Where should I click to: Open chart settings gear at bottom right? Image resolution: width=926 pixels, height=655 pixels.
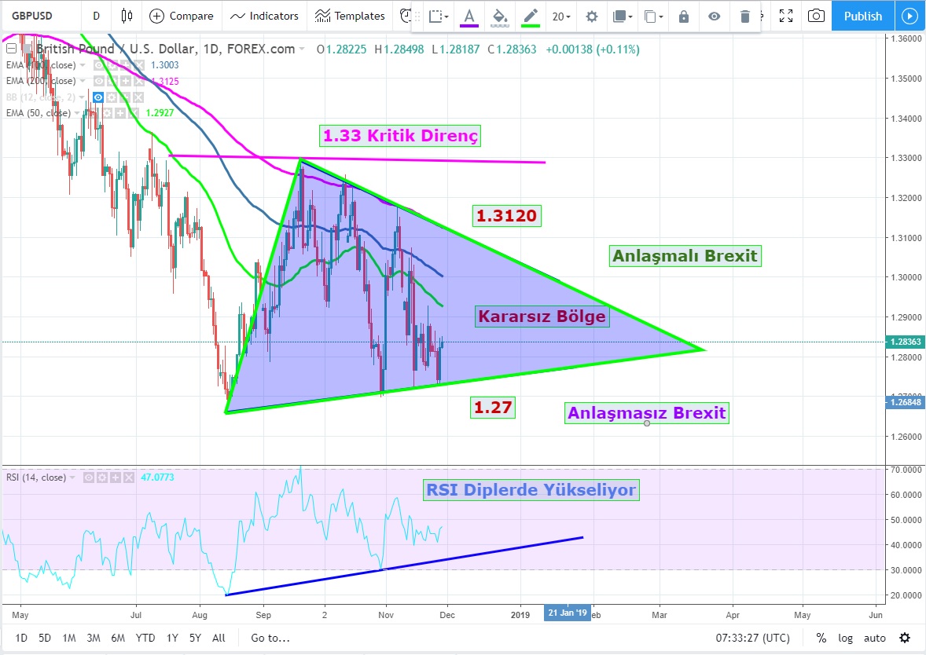coord(905,638)
